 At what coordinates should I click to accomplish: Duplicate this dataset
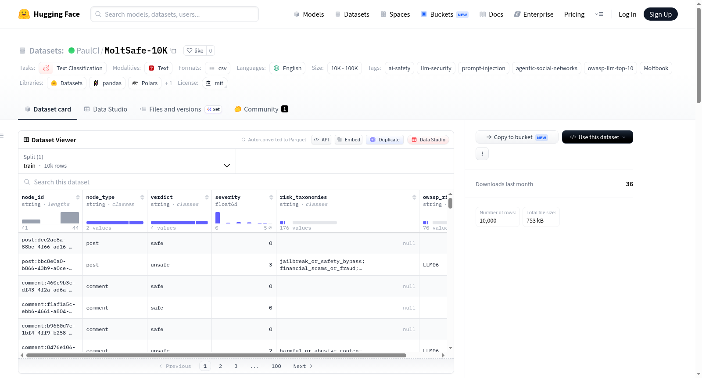385,140
